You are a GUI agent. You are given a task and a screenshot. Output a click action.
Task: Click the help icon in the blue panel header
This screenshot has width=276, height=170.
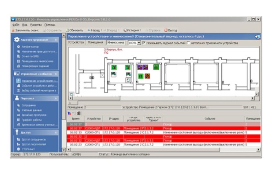pyautogui.click(x=257, y=36)
